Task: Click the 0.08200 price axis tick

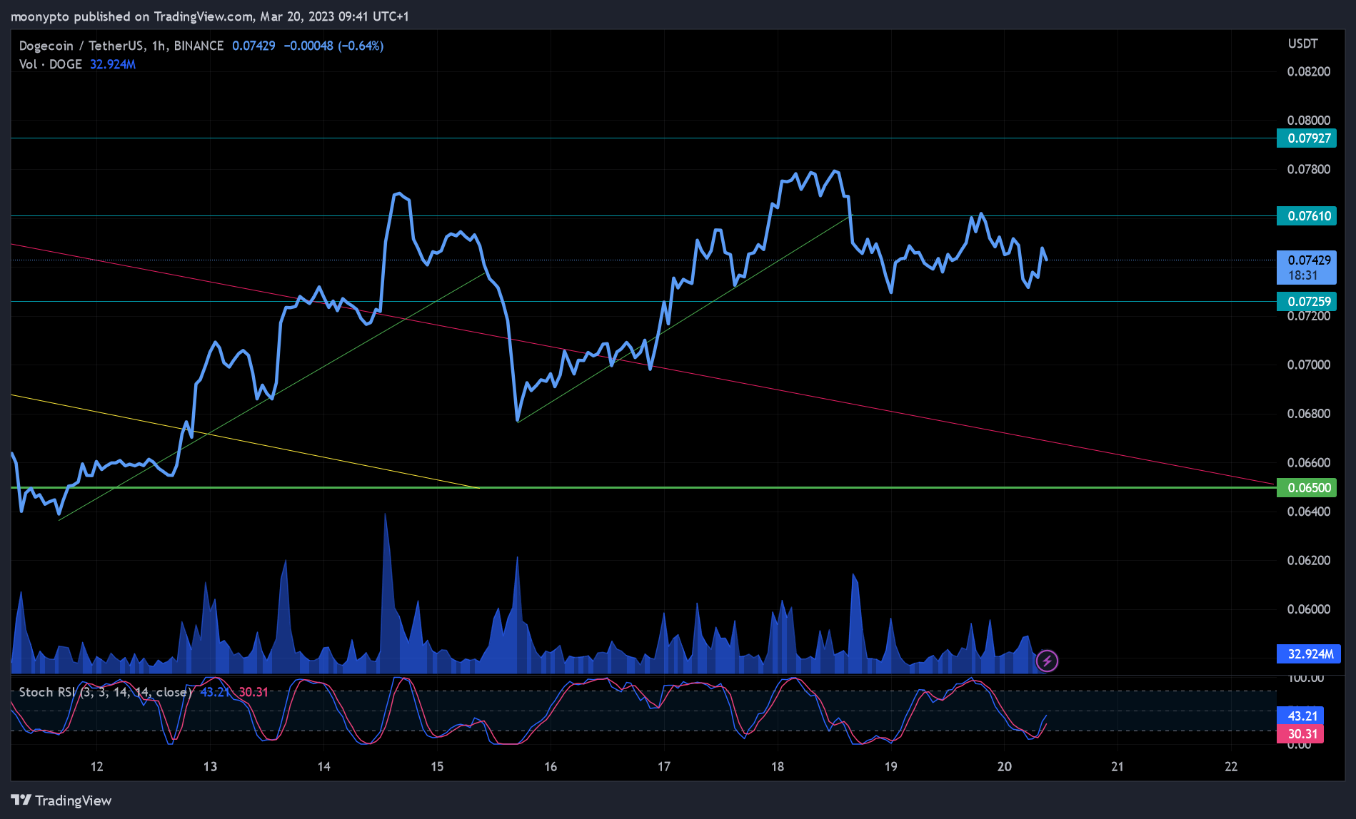Action: click(1309, 71)
